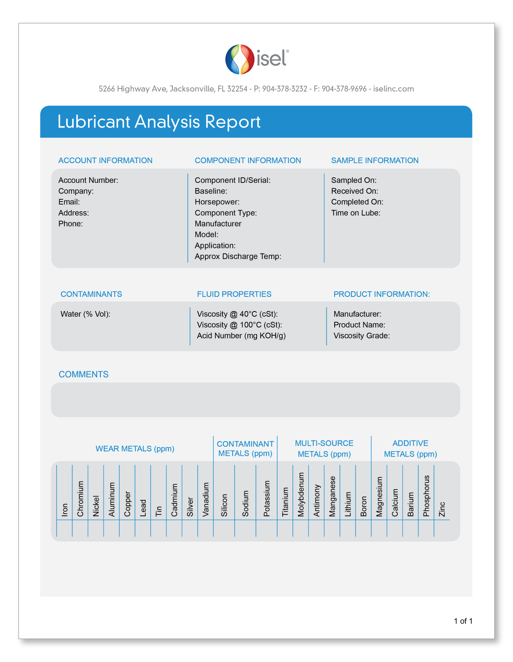
Task: Click the Lubricant Analysis Report title banner
Action: point(256,121)
